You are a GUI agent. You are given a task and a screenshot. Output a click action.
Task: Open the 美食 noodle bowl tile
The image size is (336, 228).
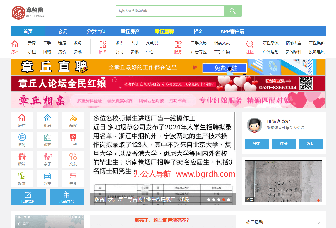73,179
